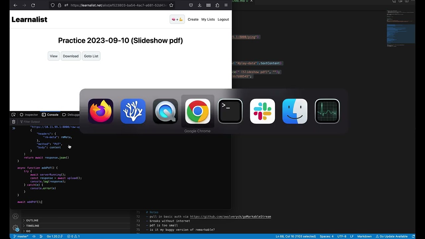
Task: Save page to Pocket
Action: click(191, 5)
